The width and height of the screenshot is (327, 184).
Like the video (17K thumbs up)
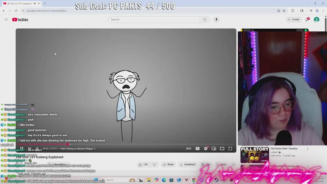tap(143, 165)
